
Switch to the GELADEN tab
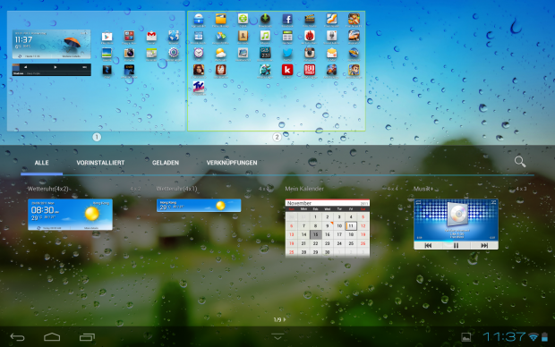(166, 163)
